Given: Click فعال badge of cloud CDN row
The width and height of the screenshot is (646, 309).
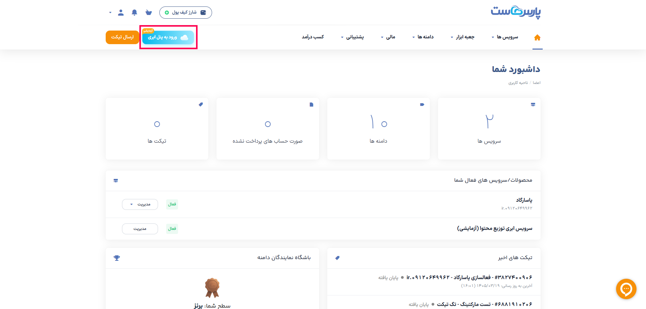Looking at the screenshot, I should click(172, 229).
